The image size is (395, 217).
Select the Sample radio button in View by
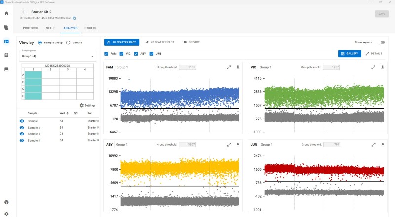click(68, 43)
